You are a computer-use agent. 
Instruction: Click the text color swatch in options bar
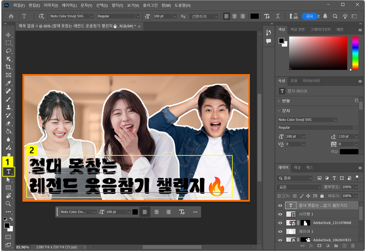[255, 16]
